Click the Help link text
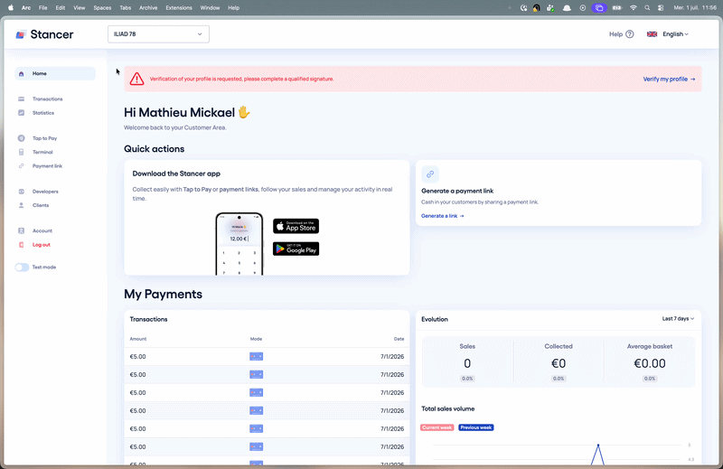Screen dimensions: 723x469 click(615, 34)
